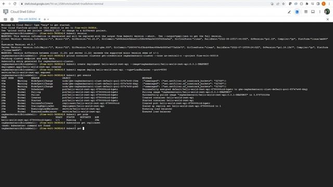This screenshot has height=187, width=333.
Task: Click the padlock site info icon
Action: coord(22,4)
